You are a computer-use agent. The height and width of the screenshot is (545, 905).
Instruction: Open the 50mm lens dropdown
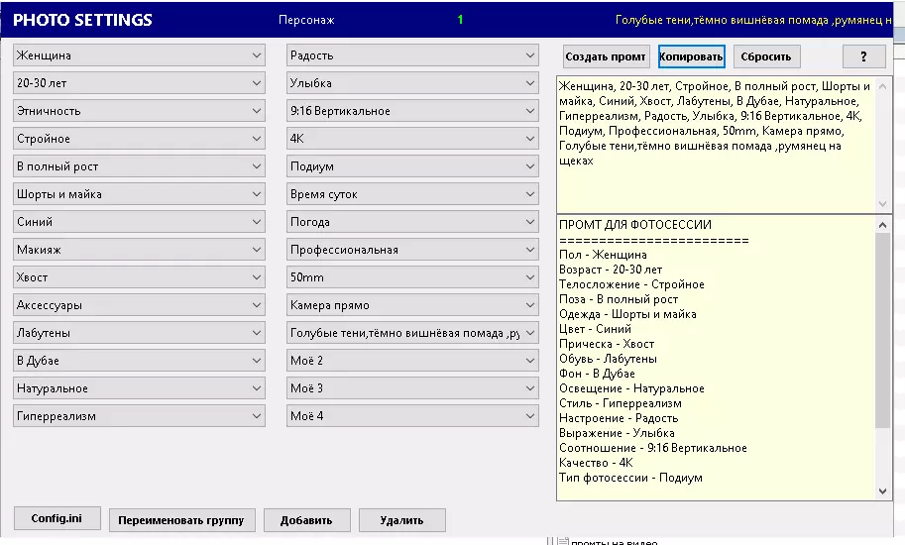pos(412,276)
